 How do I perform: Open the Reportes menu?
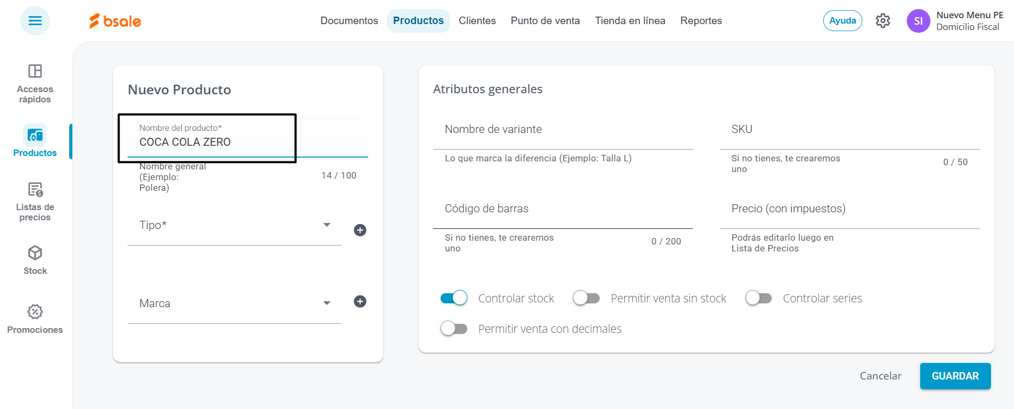[x=701, y=21]
